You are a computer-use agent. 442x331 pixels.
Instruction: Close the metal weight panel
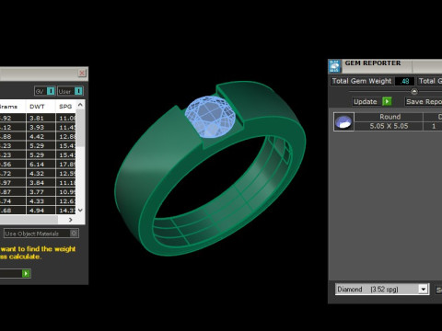point(82,73)
